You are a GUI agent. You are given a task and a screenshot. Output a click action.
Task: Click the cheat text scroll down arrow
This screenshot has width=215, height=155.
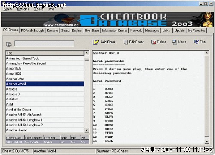pyautogui.click(x=206, y=142)
